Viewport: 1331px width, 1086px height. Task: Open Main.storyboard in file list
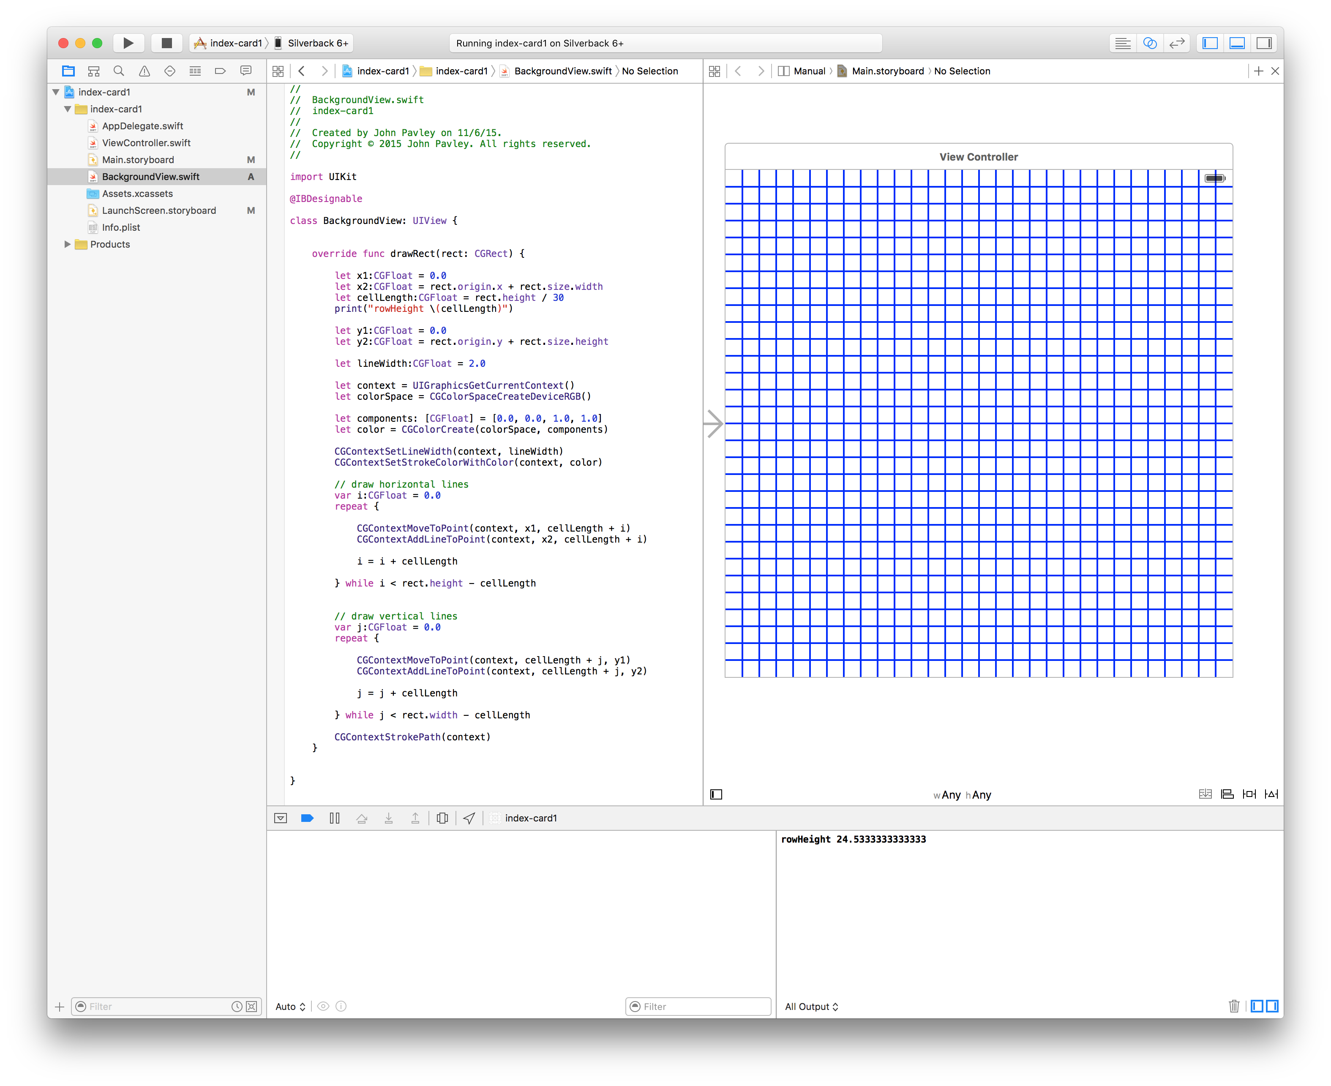[x=138, y=160]
